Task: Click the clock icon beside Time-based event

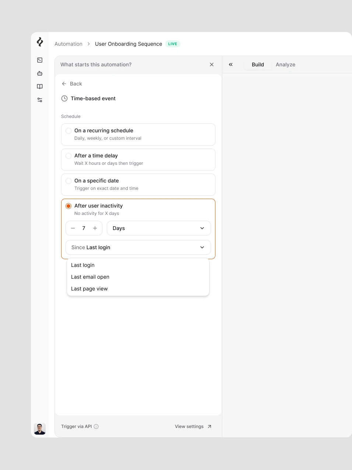Action: click(x=64, y=98)
